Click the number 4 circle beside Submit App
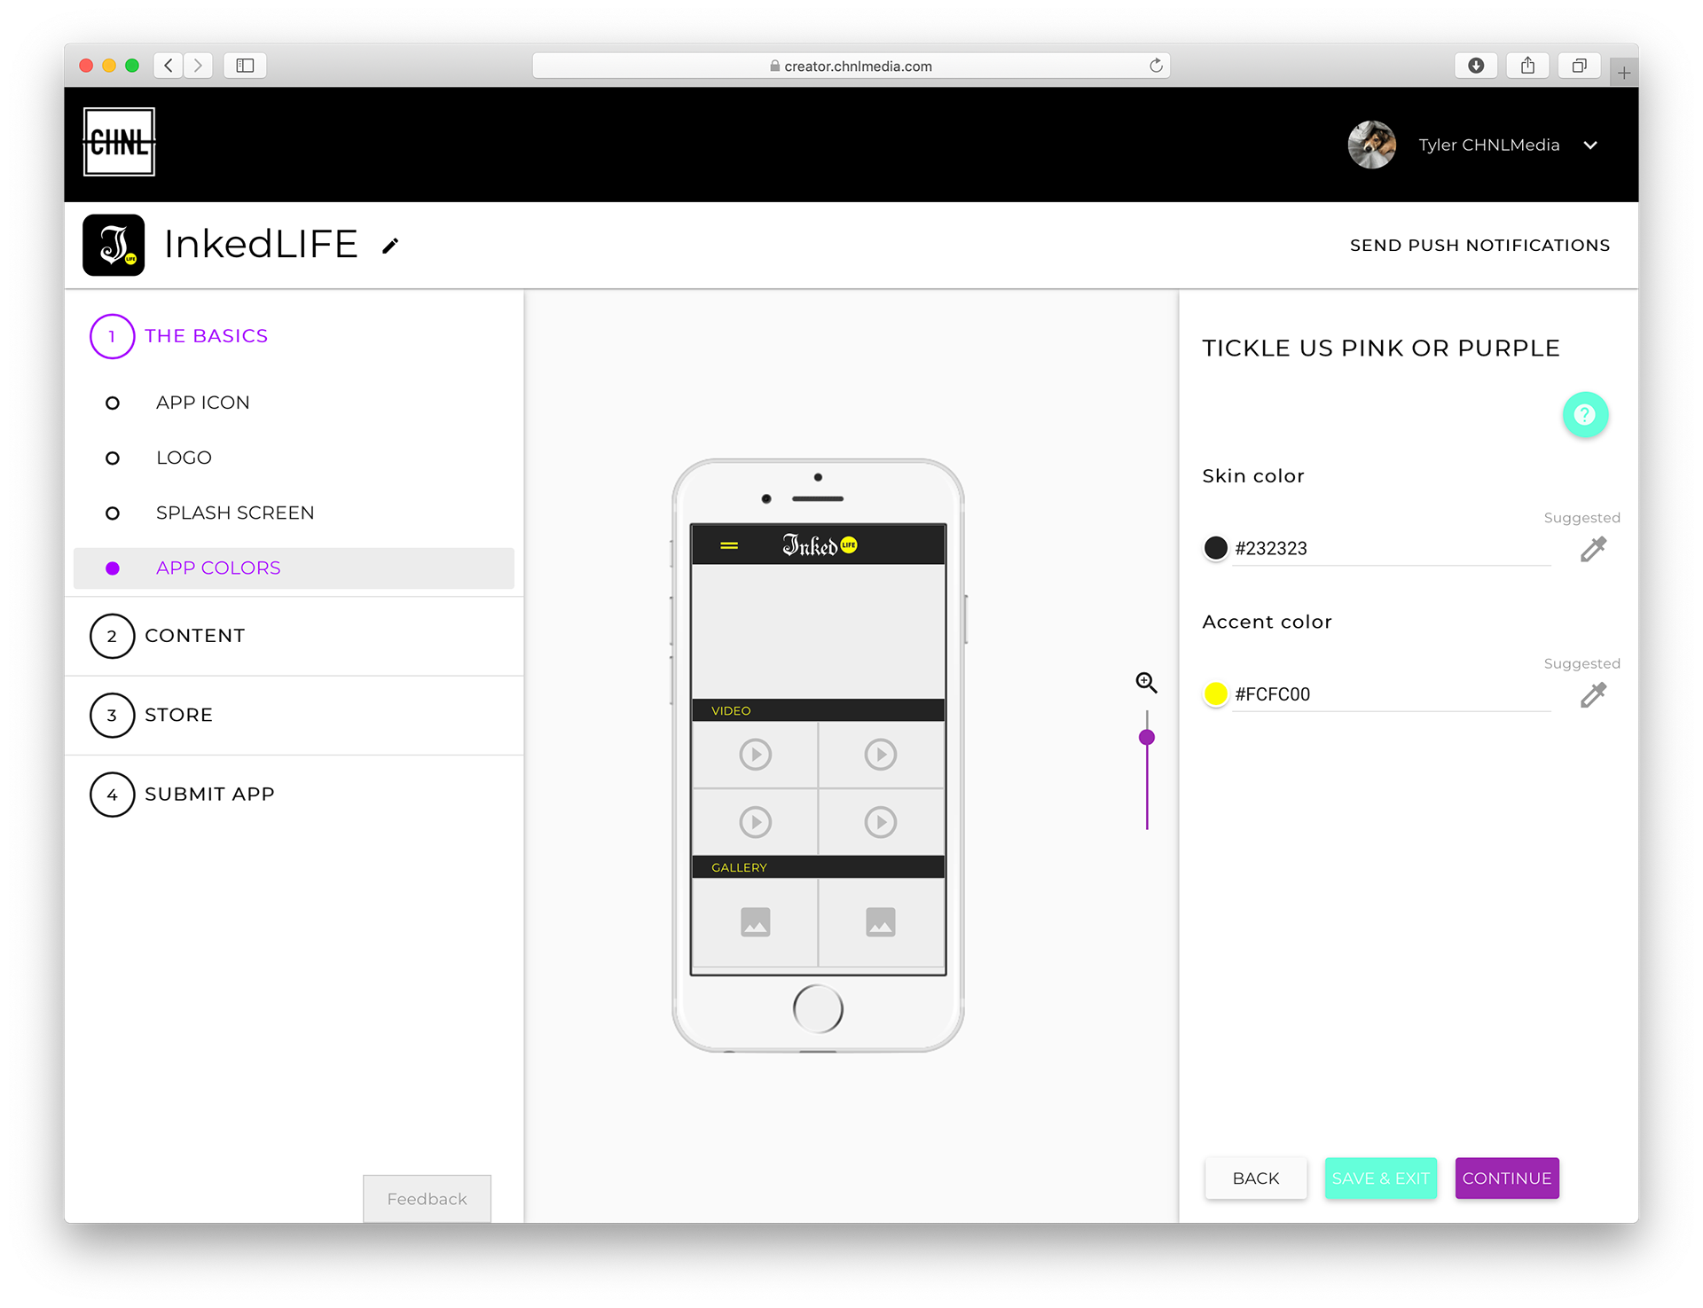Viewport: 1703px width, 1308px height. tap(112, 794)
